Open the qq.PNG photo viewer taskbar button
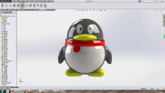 point(59,91)
